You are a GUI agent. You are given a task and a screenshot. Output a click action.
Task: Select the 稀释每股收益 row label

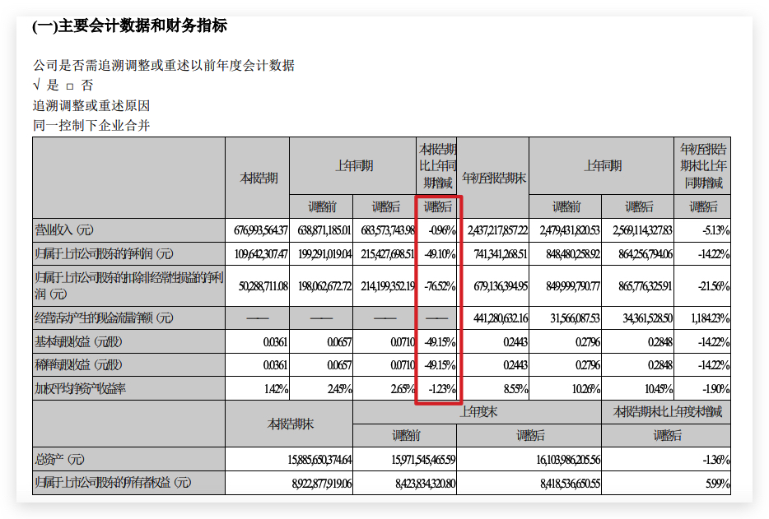click(78, 365)
